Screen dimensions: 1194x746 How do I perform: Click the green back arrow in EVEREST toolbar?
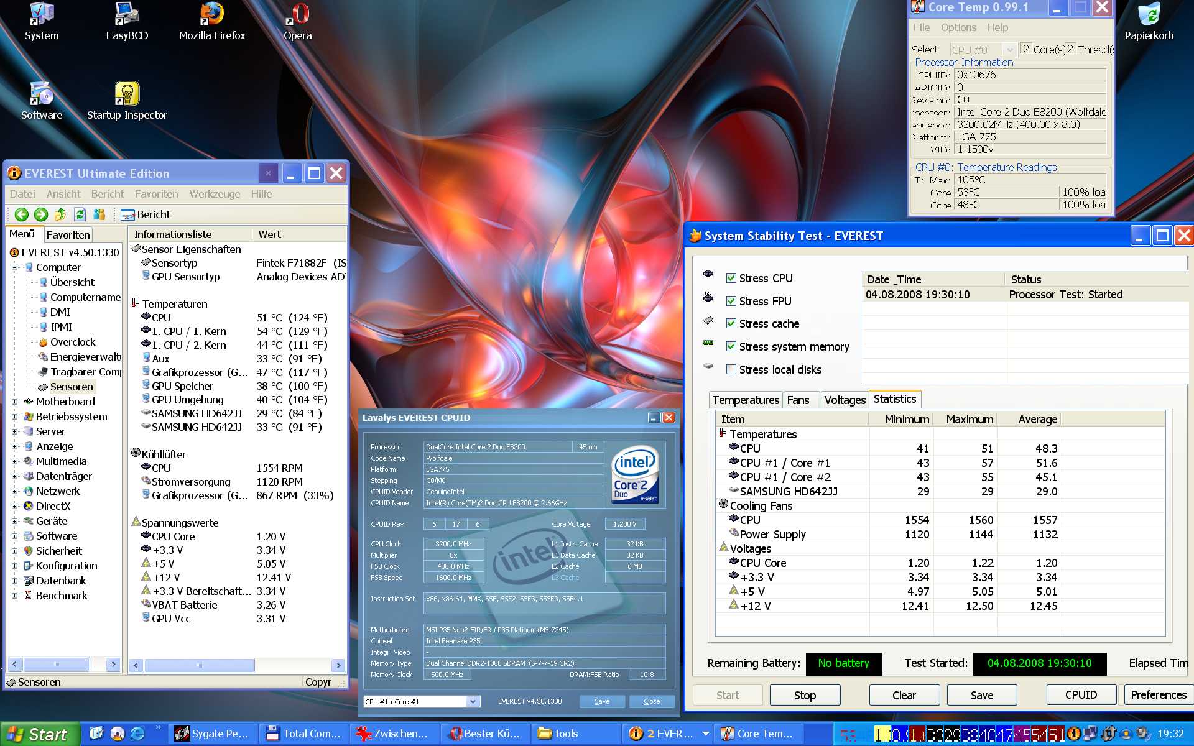point(21,214)
